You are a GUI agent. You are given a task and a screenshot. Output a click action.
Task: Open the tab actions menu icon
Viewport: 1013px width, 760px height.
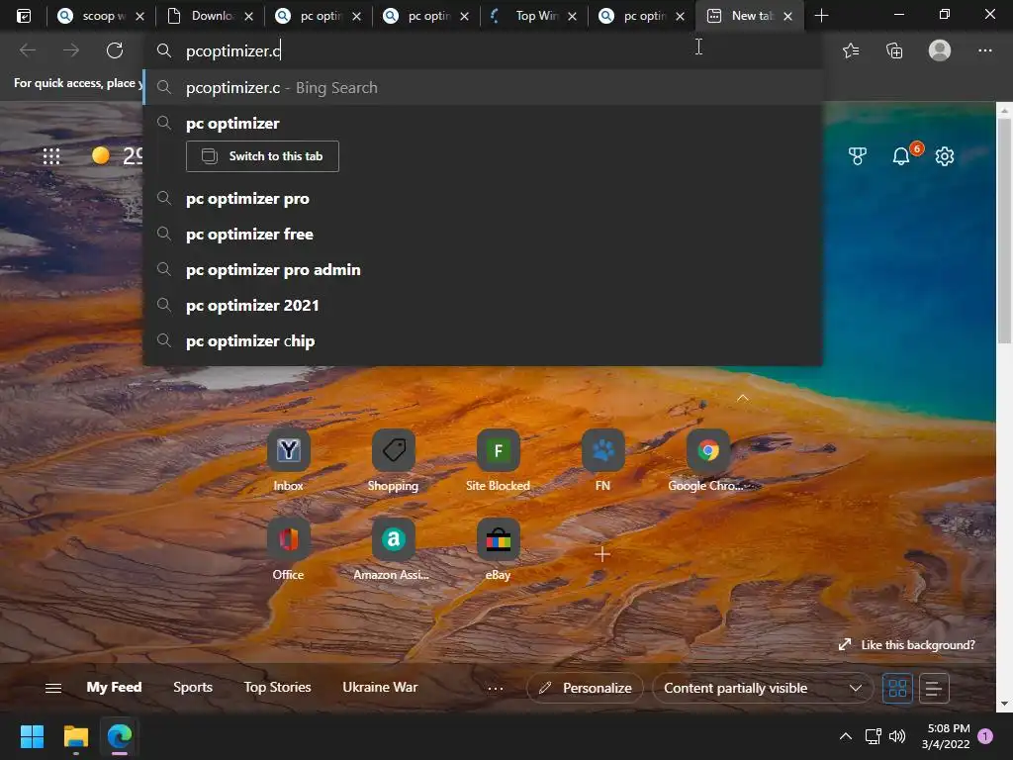click(x=24, y=16)
